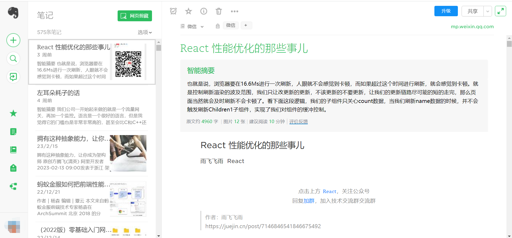Show note info with the info icon
Image resolution: width=512 pixels, height=238 pixels.
tap(204, 11)
